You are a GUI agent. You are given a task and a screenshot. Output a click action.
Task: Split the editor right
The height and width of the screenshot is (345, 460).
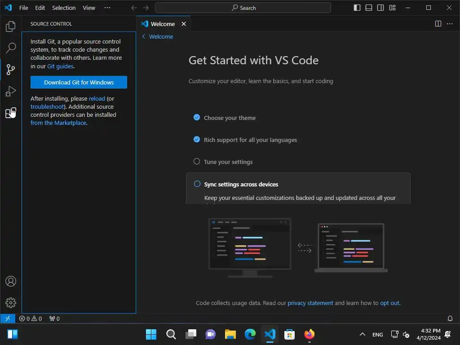(x=438, y=24)
